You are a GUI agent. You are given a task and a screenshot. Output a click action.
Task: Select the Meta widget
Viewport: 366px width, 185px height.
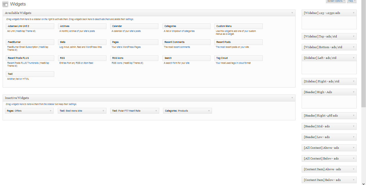click(x=82, y=42)
